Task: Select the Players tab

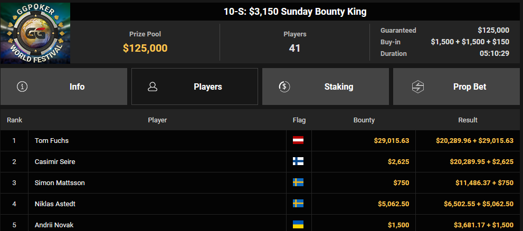Action: (x=195, y=86)
